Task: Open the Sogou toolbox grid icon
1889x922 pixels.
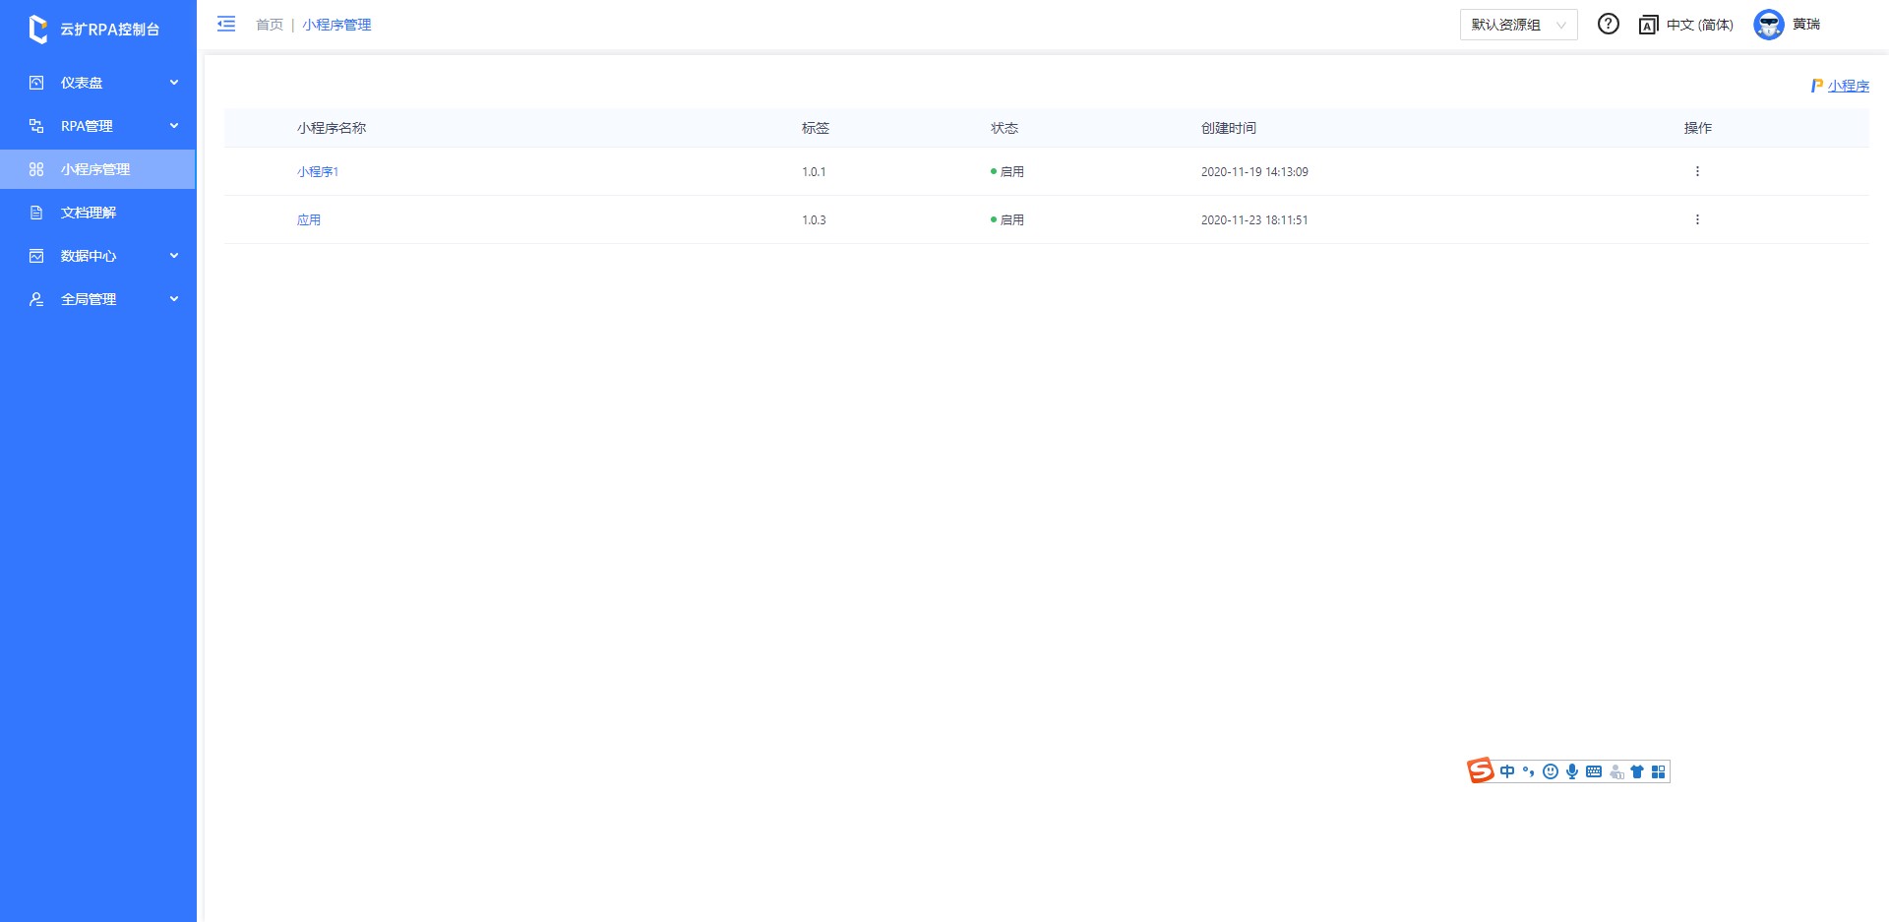Action: [x=1658, y=771]
